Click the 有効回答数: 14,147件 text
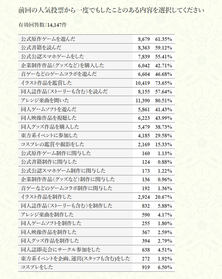The image size is (222, 279). tap(43, 24)
